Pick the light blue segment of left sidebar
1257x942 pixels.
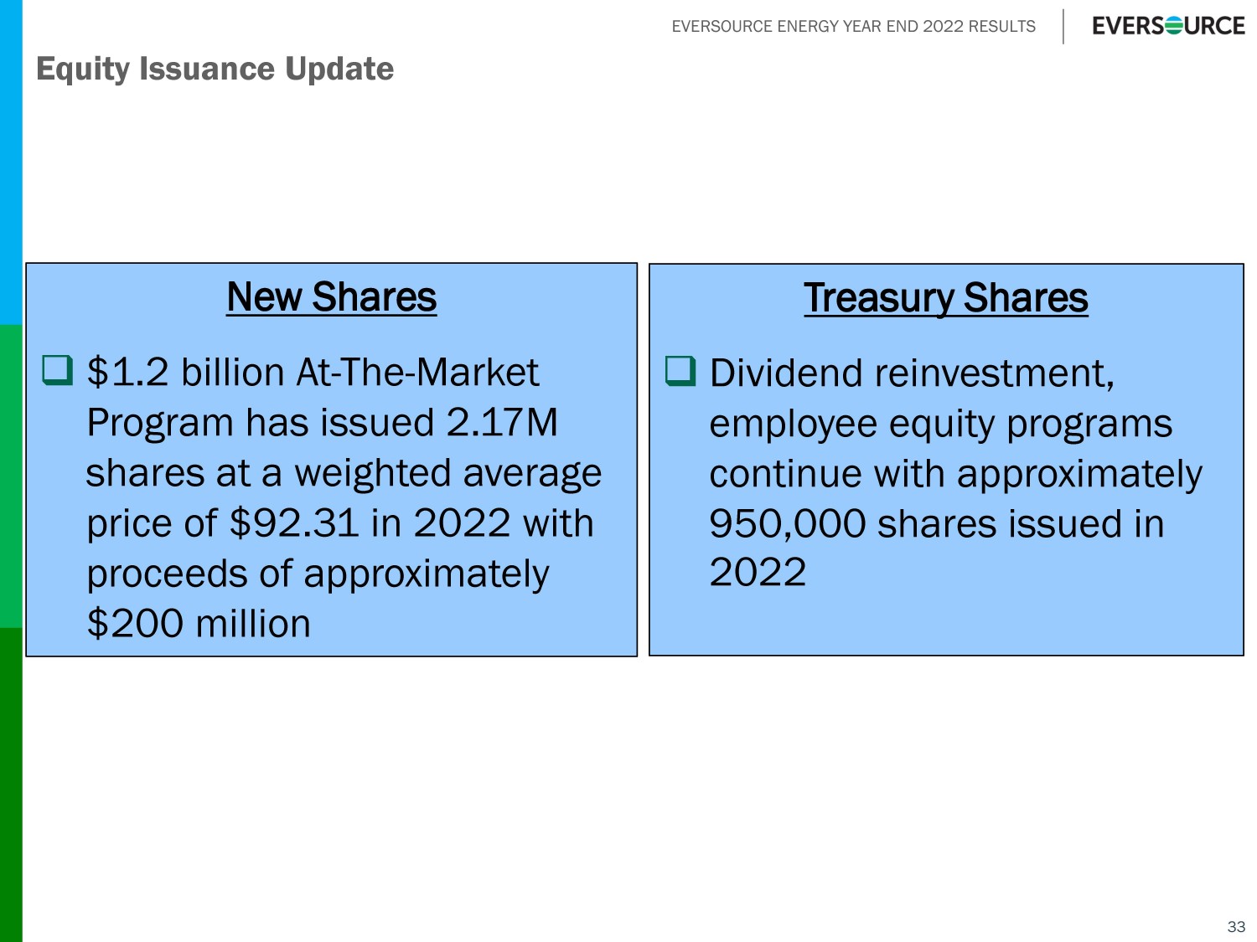11,159
